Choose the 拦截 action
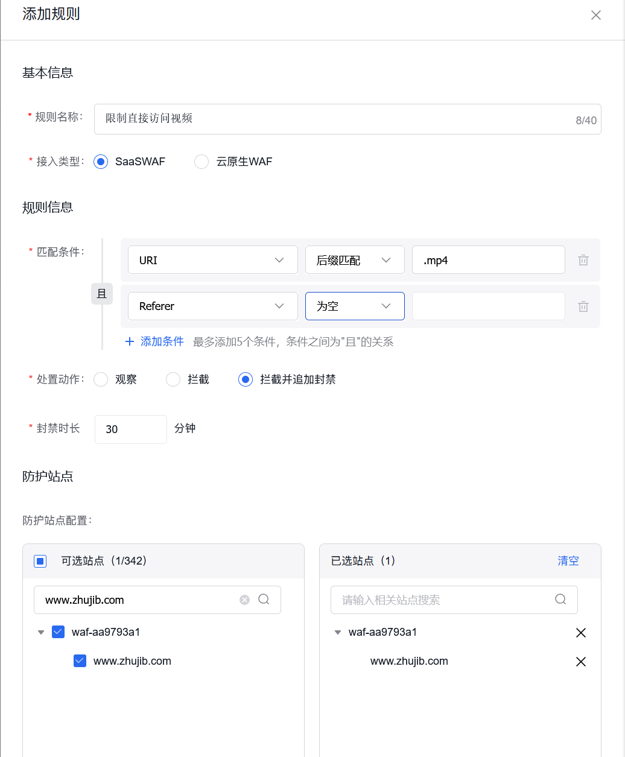 click(173, 379)
